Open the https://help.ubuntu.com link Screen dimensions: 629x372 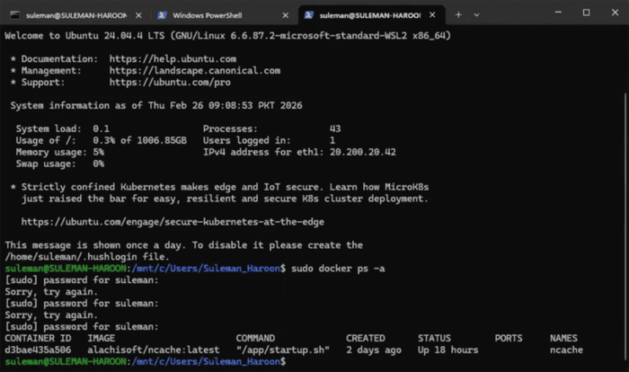pos(173,59)
